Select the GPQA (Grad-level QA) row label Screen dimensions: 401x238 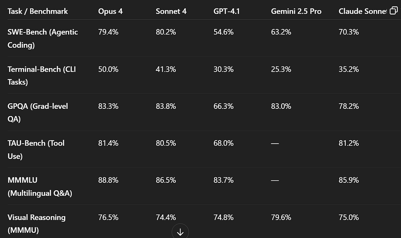click(38, 112)
